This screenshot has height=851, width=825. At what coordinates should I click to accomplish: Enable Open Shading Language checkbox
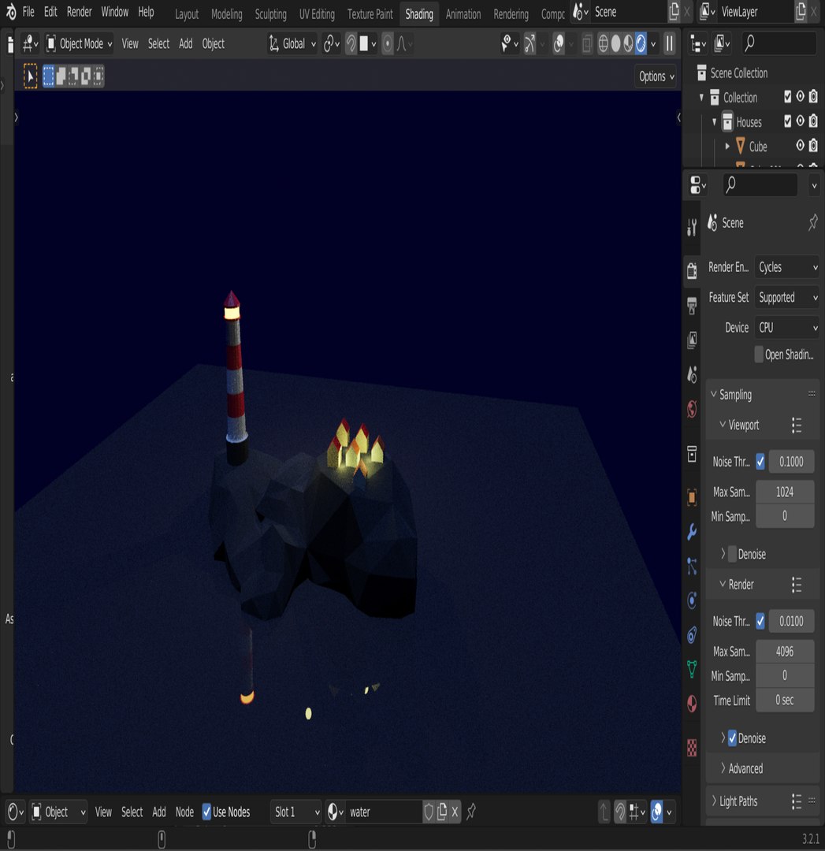click(760, 355)
